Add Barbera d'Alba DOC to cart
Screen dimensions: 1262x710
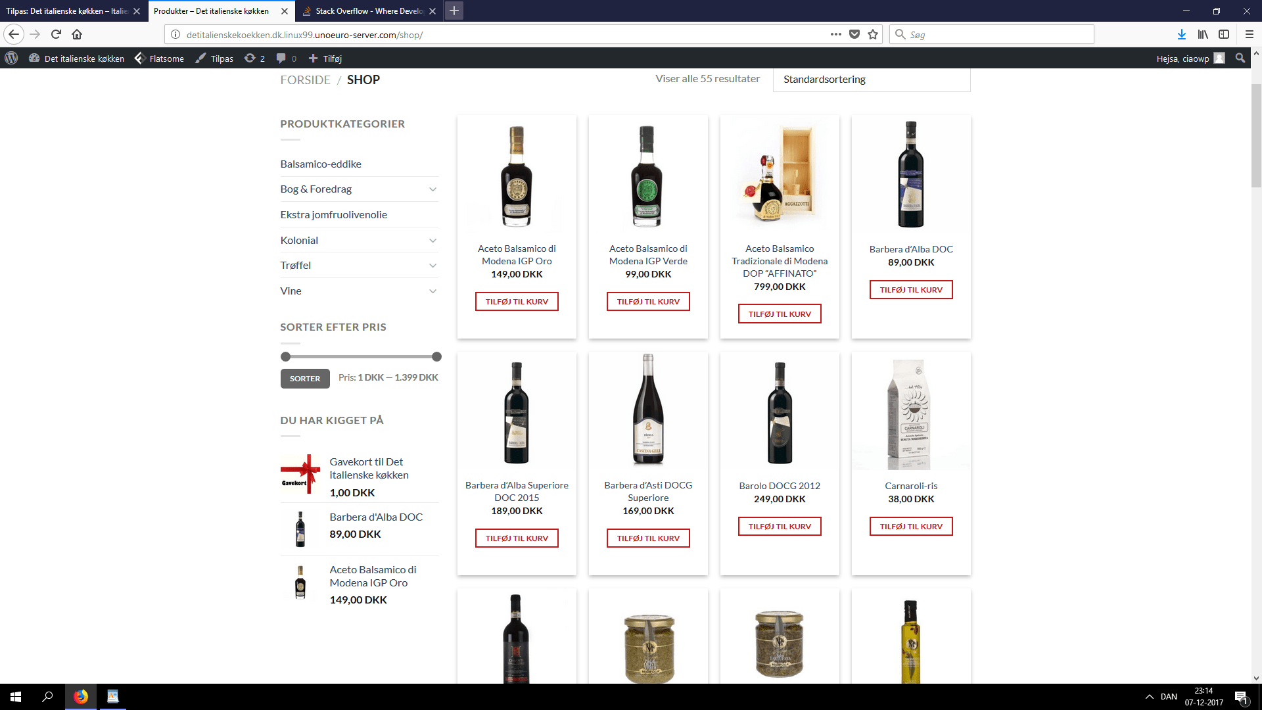pyautogui.click(x=910, y=290)
